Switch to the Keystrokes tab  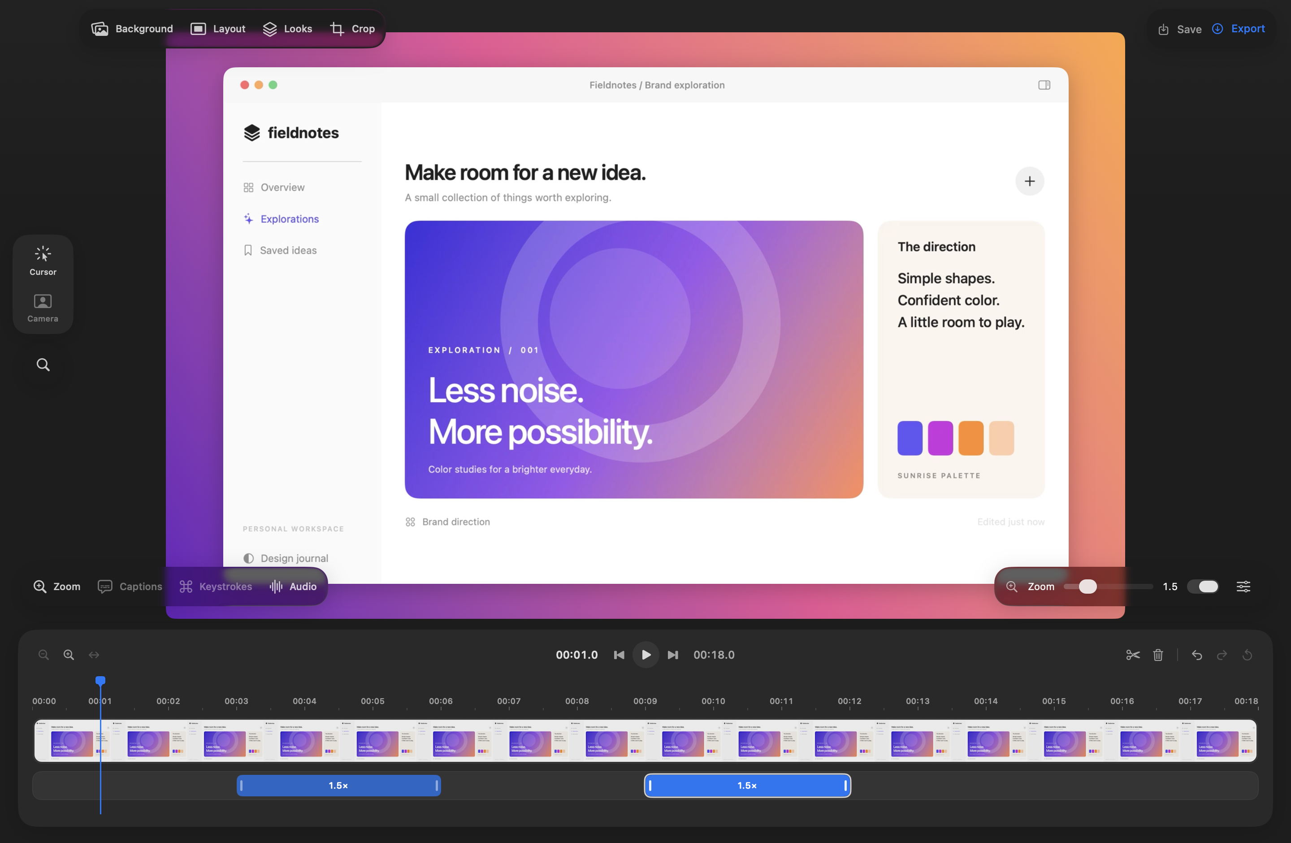215,587
